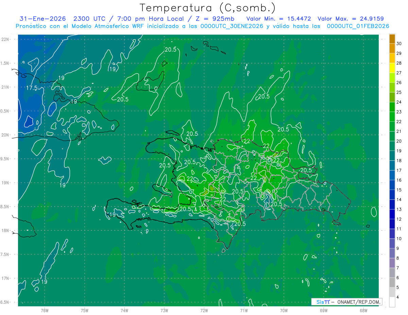Click the '24' label on color scale
The height and width of the screenshot is (315, 408).
(x=399, y=102)
